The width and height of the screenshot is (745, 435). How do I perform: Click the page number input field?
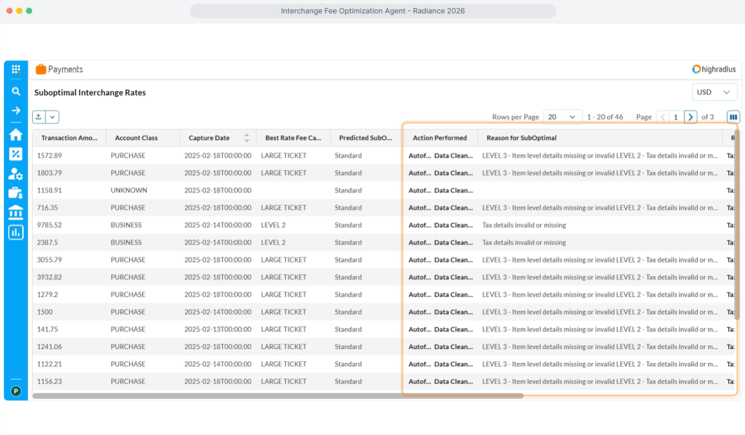tap(676, 117)
